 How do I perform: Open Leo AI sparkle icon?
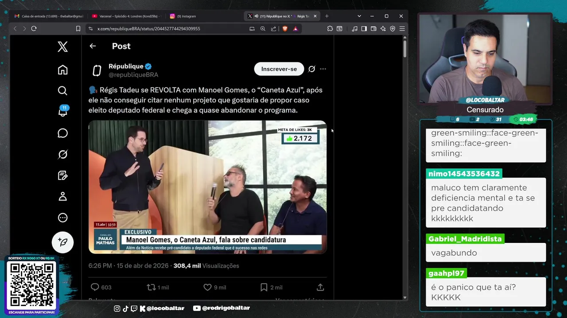pyautogui.click(x=383, y=29)
